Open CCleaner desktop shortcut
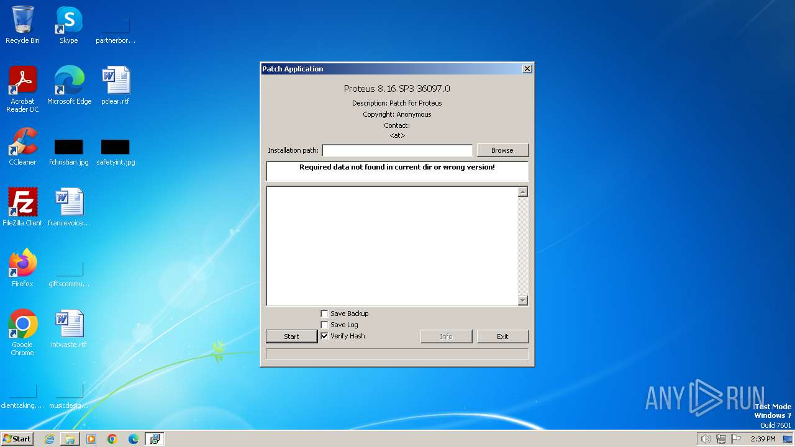This screenshot has width=795, height=447. (x=22, y=147)
